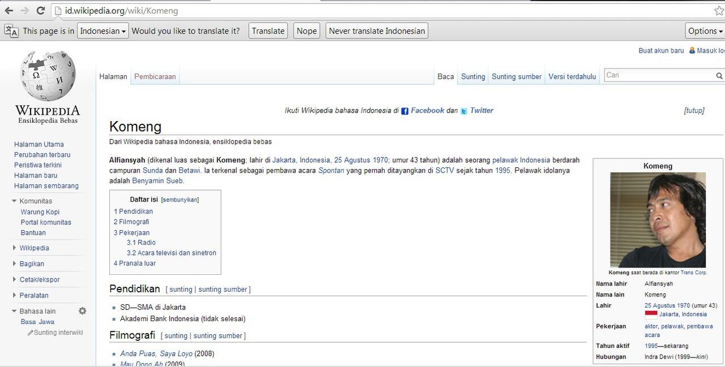The image size is (725, 367).
Task: Open Peristiwa terkini sidebar link
Action: tap(38, 165)
